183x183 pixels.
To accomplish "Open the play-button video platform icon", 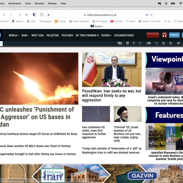I will 163,43.
